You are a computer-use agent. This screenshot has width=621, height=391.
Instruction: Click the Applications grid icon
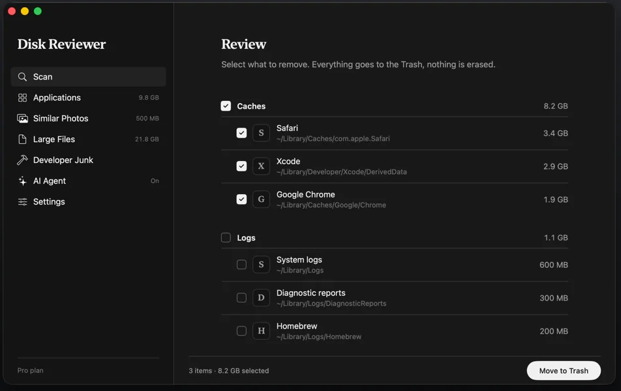[x=23, y=98]
